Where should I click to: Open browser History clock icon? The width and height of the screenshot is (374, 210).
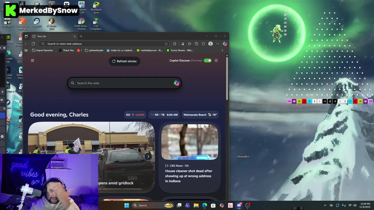coord(197,44)
